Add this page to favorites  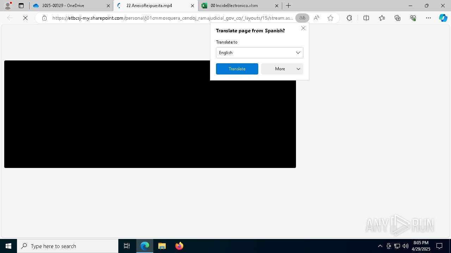pyautogui.click(x=330, y=18)
